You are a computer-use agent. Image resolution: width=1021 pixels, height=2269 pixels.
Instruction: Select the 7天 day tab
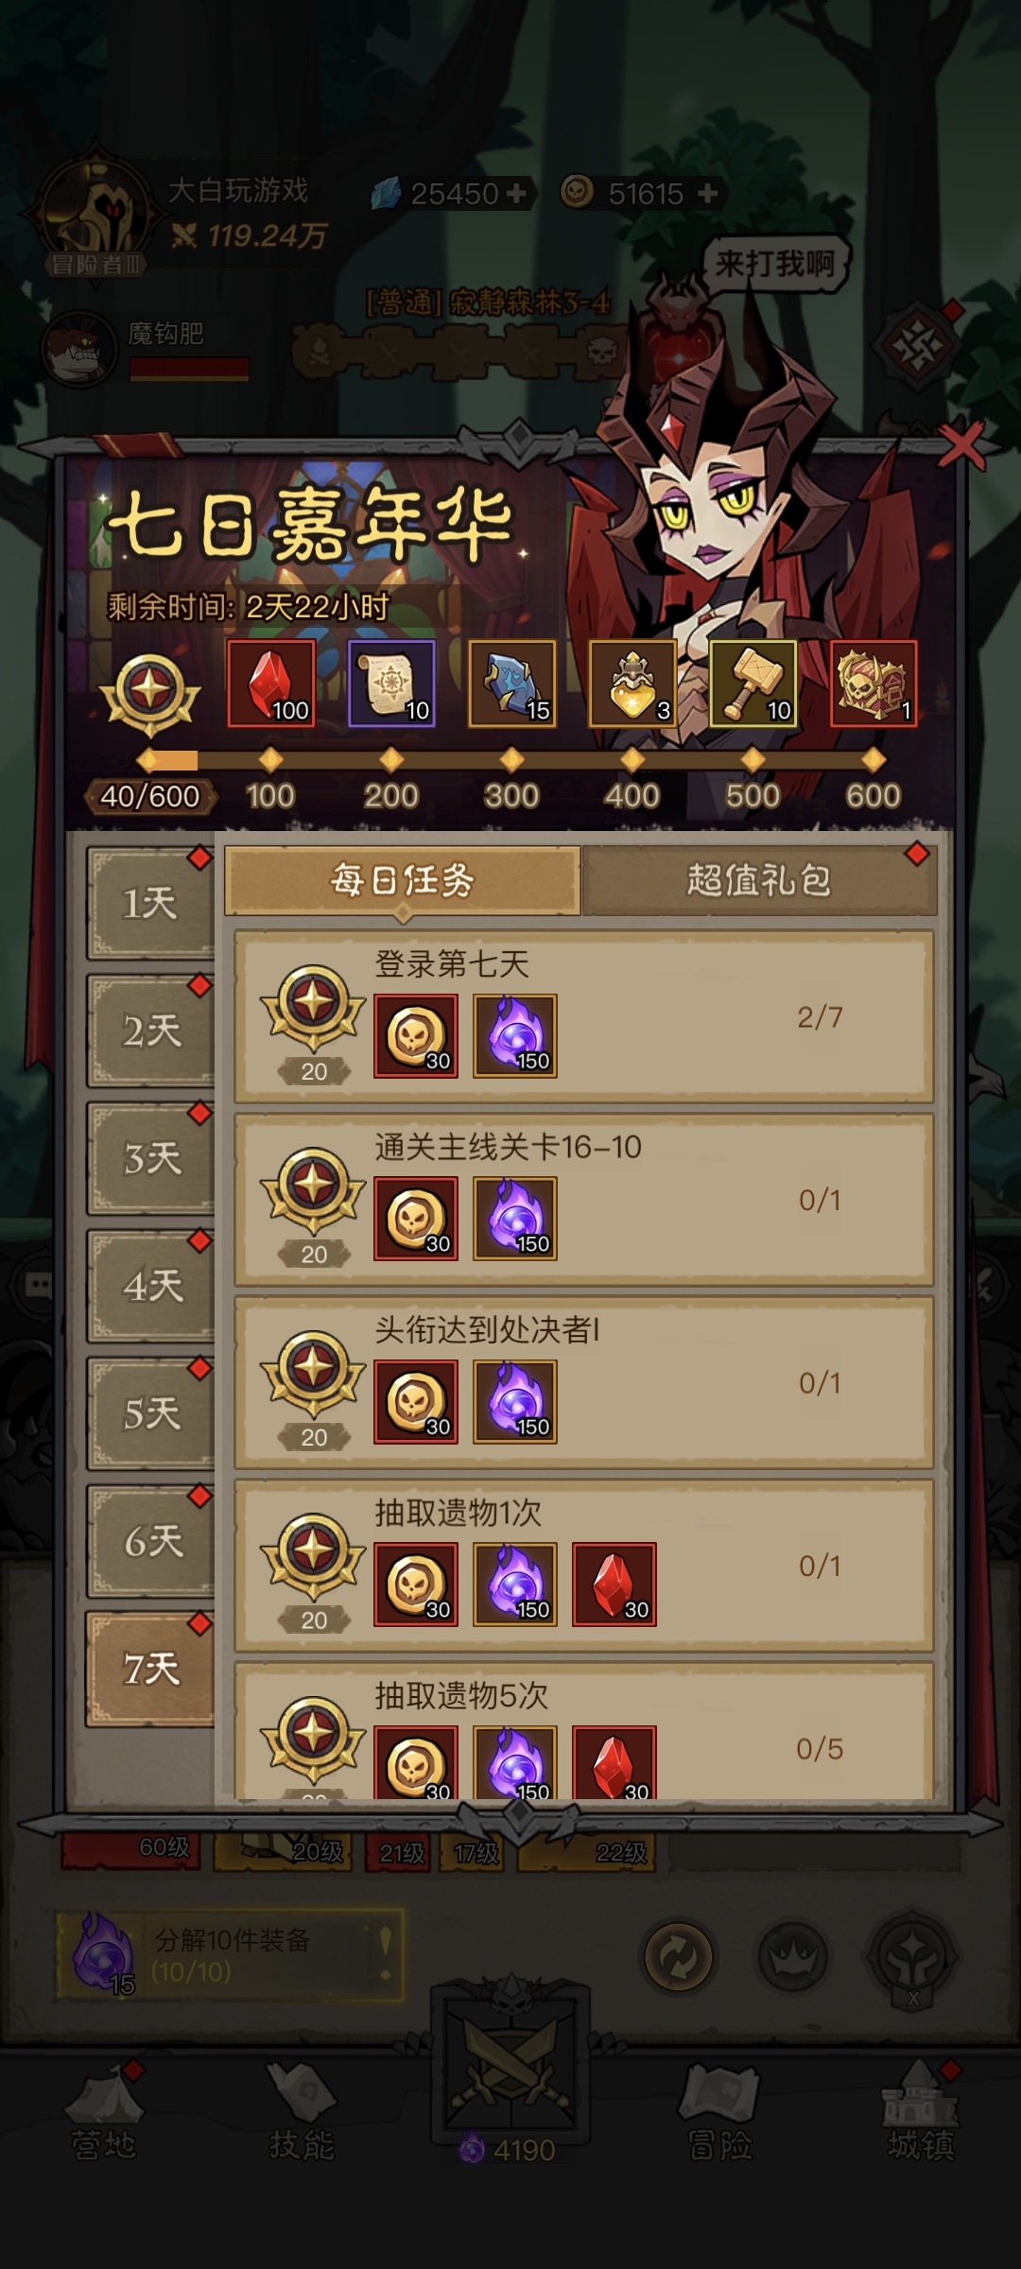pos(150,1670)
